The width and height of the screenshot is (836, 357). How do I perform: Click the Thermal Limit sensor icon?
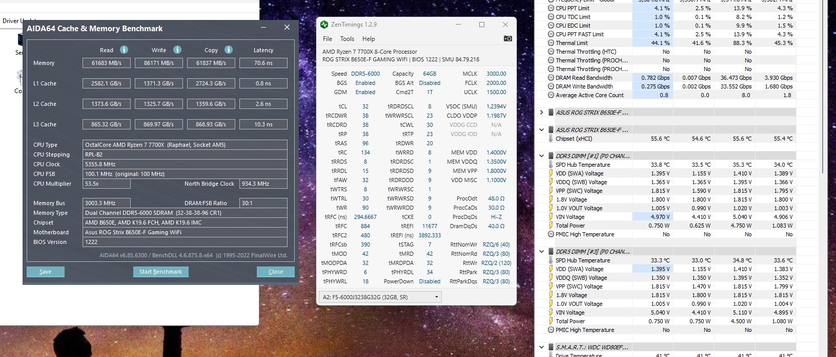[x=551, y=43]
